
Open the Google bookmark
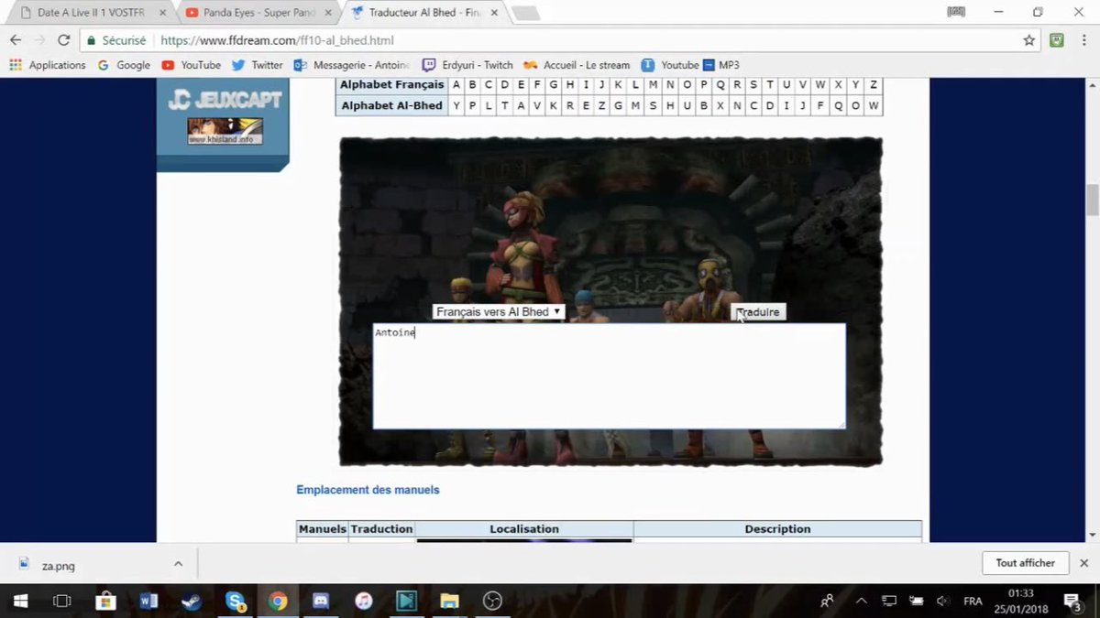tap(124, 65)
